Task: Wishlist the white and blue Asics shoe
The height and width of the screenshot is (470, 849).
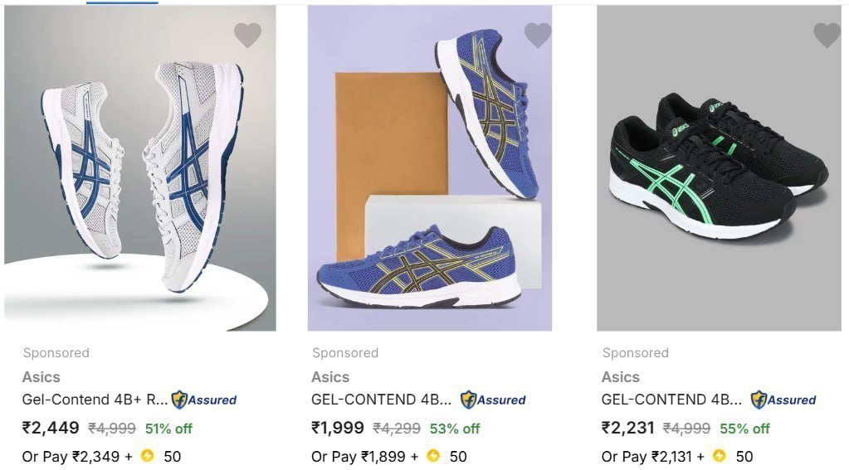Action: (247, 35)
